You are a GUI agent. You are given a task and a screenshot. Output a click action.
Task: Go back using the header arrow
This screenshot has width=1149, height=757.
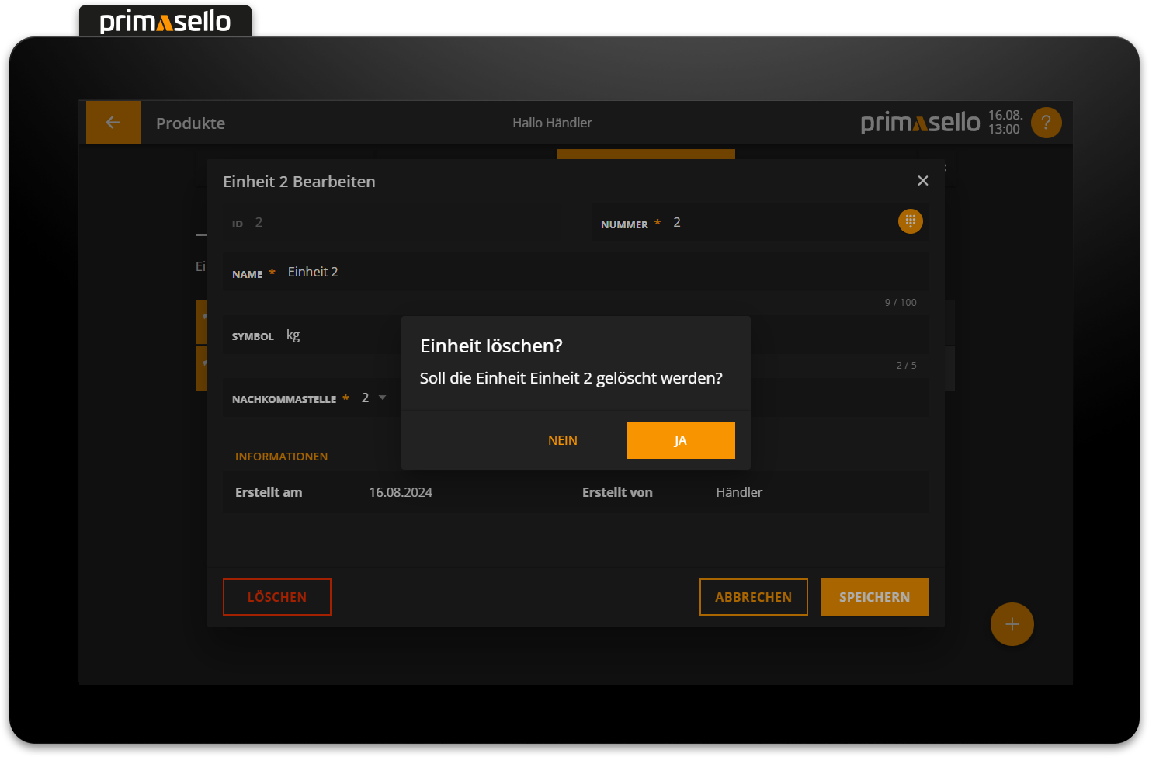(113, 123)
